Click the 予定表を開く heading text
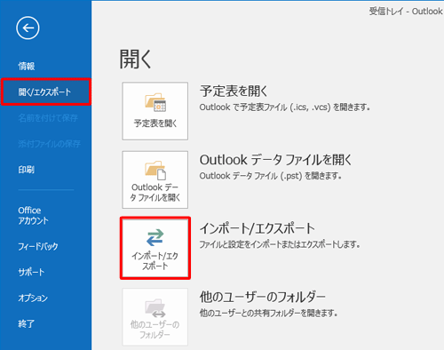The width and height of the screenshot is (444, 350). coord(234,91)
